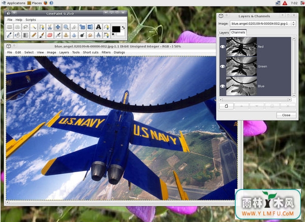Open the Select menu
Viewport: 305px width, 222px height.
click(x=29, y=52)
